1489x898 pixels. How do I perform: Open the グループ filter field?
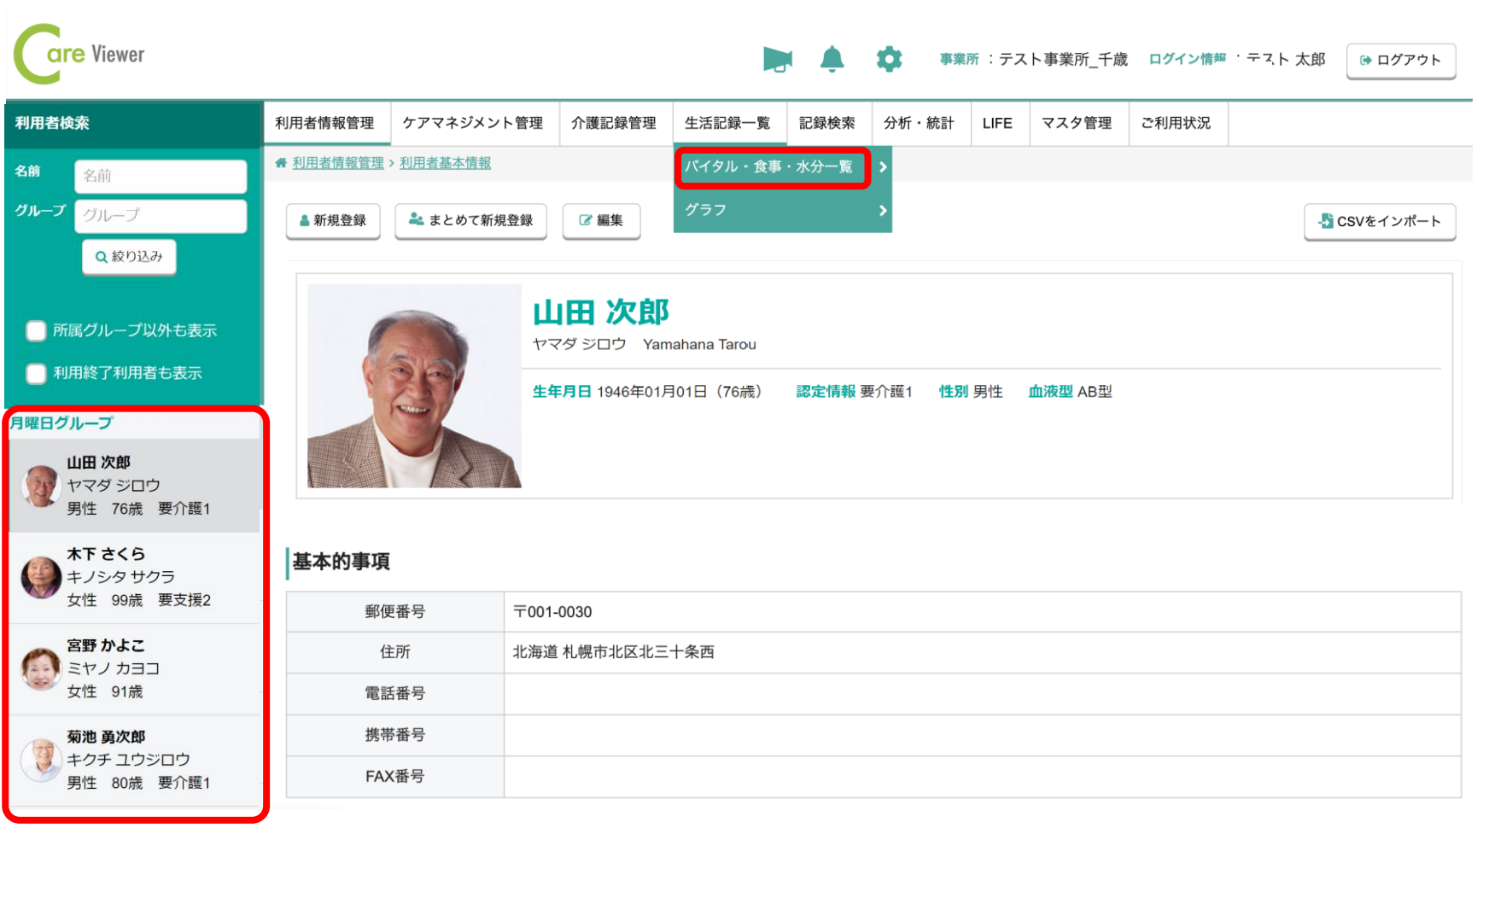[x=161, y=216]
